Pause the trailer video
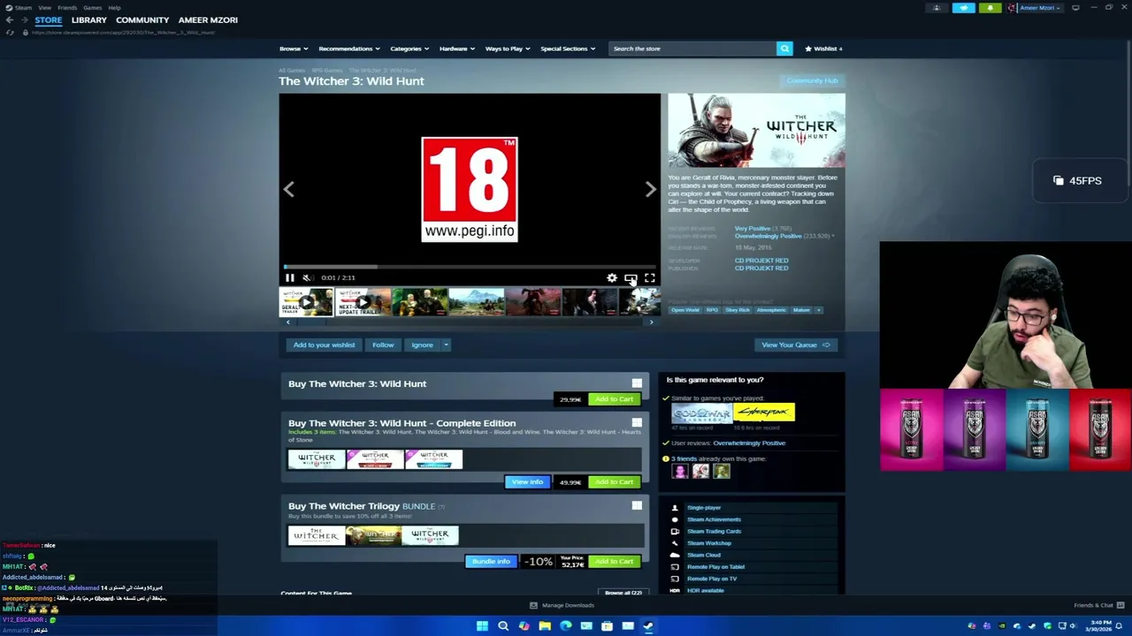Screen dimensions: 1132x636 [x=289, y=278]
